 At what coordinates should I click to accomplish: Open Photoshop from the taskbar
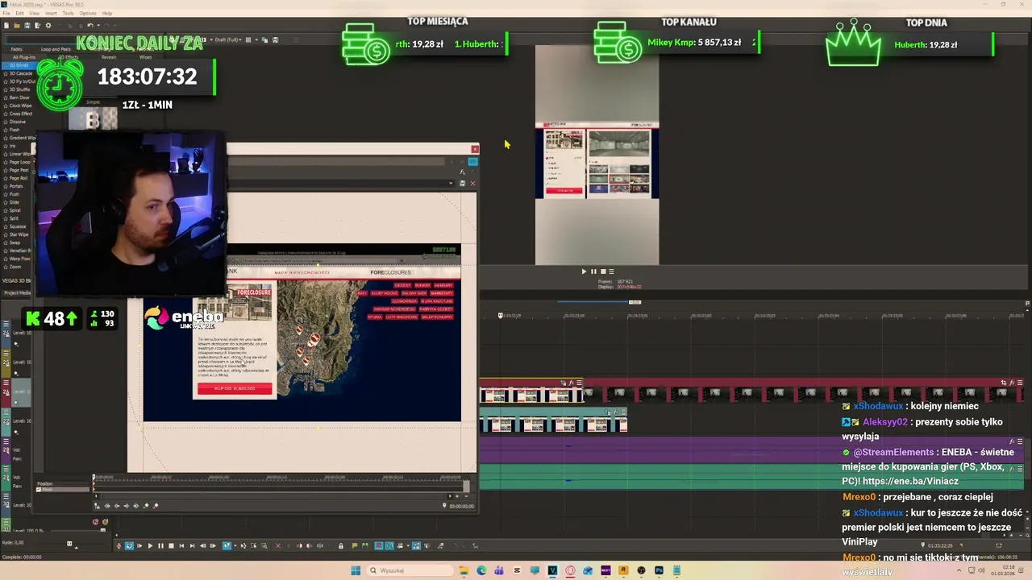tap(659, 570)
